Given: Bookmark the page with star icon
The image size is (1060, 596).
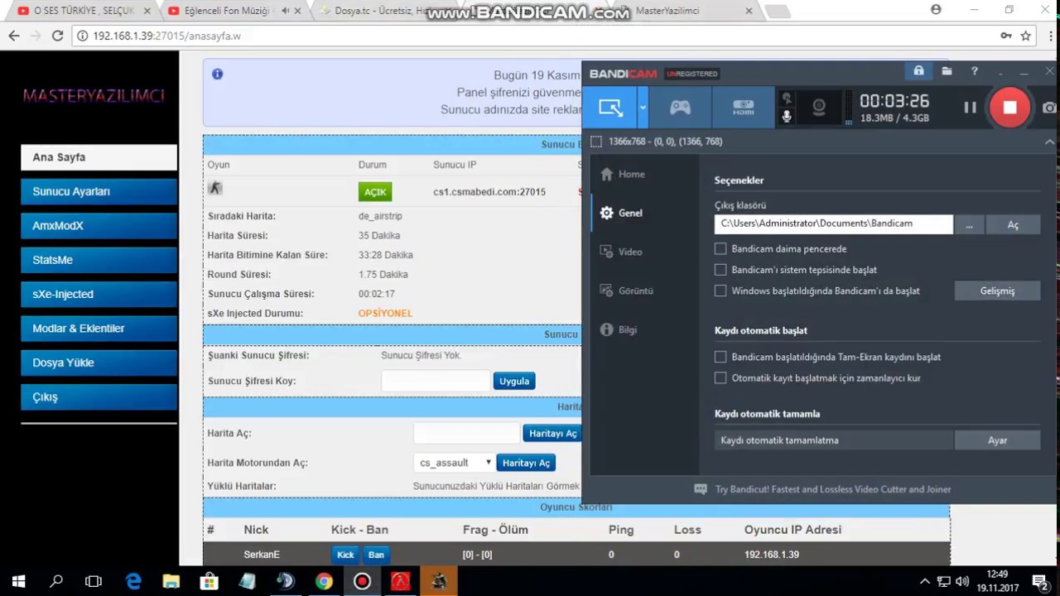Looking at the screenshot, I should coord(1025,36).
